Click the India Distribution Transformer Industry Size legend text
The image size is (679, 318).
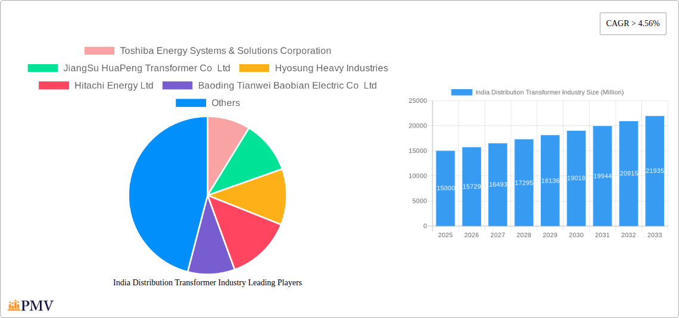pyautogui.click(x=550, y=92)
